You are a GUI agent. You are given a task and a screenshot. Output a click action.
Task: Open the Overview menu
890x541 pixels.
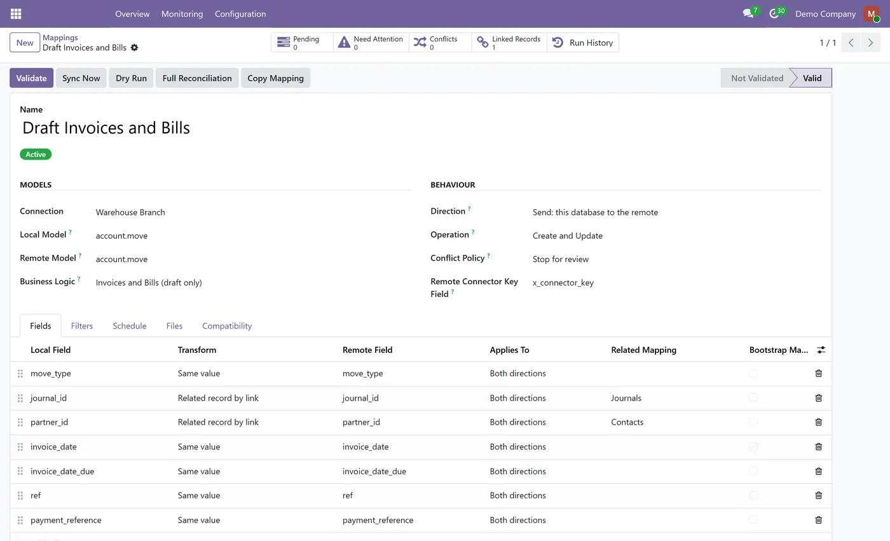[x=132, y=13]
